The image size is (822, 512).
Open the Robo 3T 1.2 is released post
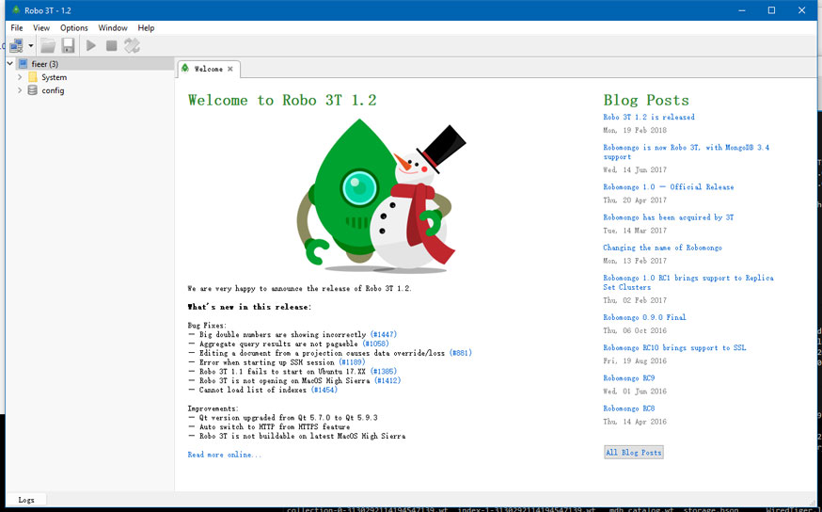pyautogui.click(x=649, y=118)
